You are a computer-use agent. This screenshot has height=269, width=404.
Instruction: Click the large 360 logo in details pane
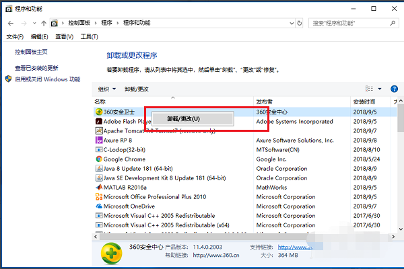[x=111, y=254]
